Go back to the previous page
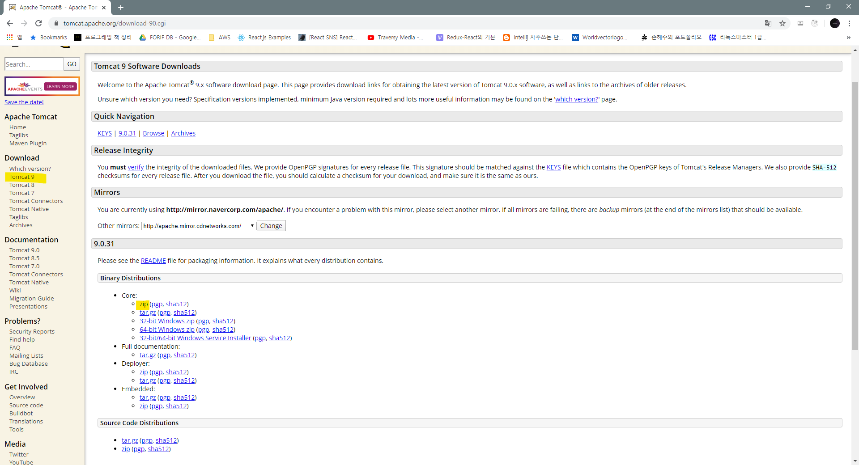859x465 pixels. point(10,23)
